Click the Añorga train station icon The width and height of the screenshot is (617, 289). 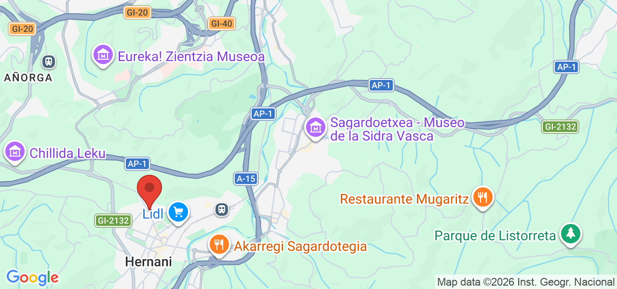pos(48,61)
